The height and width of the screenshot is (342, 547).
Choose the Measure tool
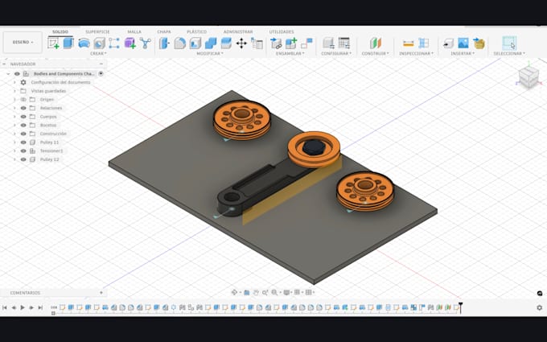[408, 43]
